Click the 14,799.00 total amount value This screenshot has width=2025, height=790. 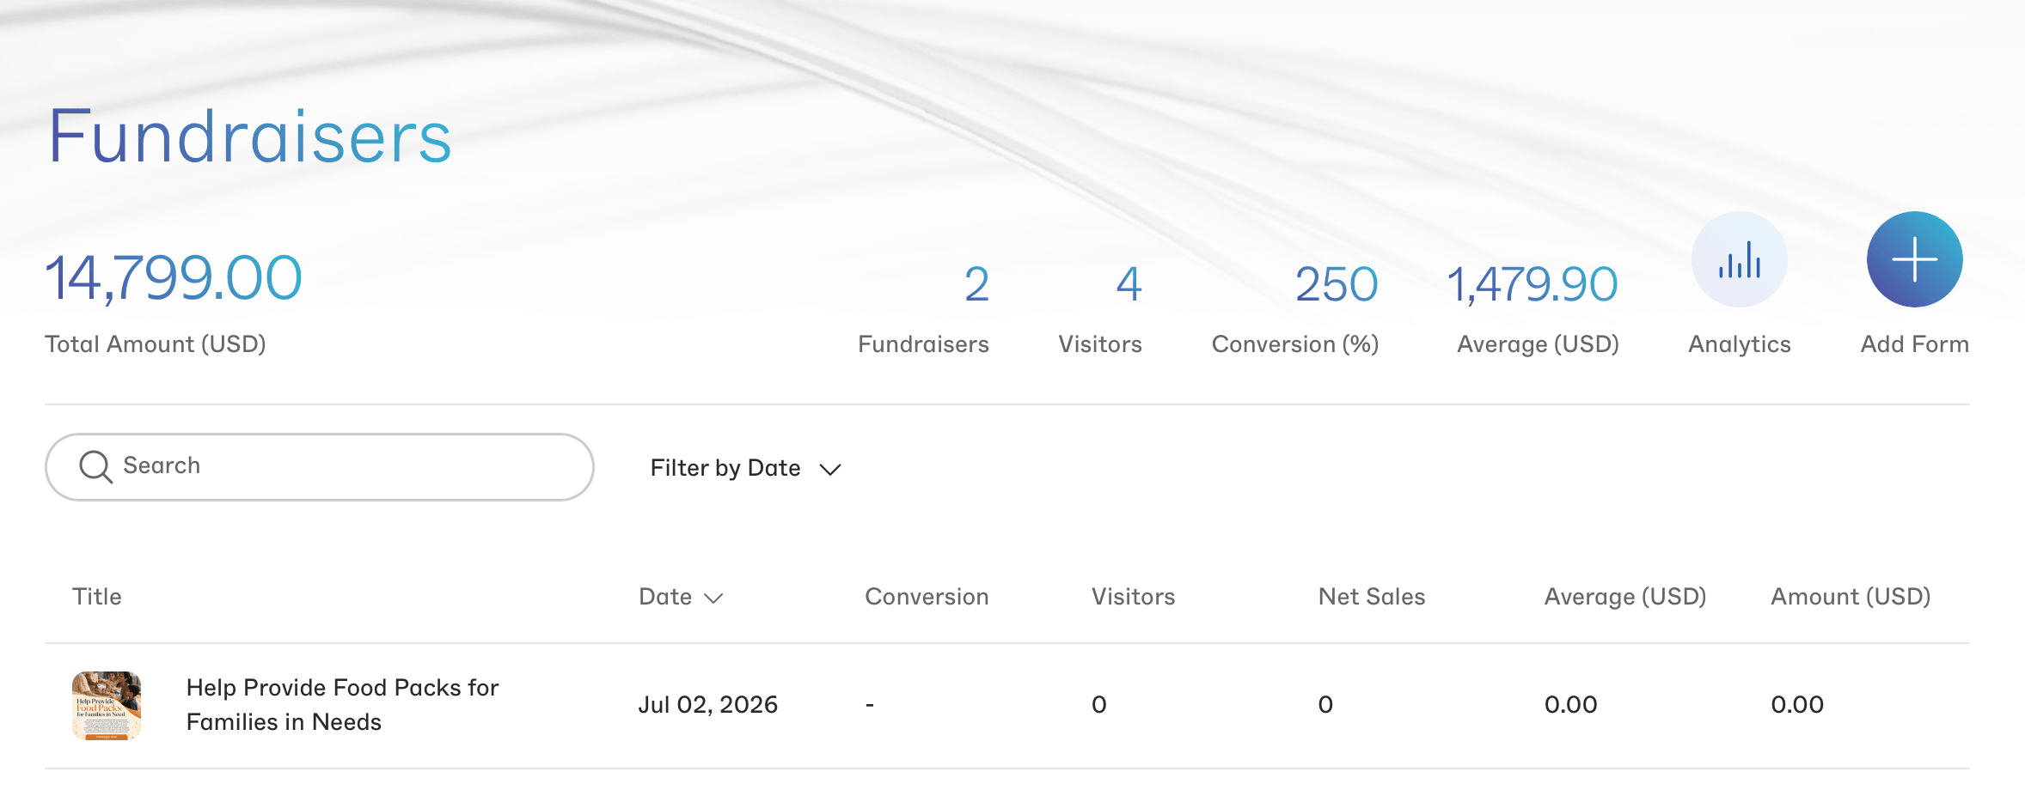(174, 279)
